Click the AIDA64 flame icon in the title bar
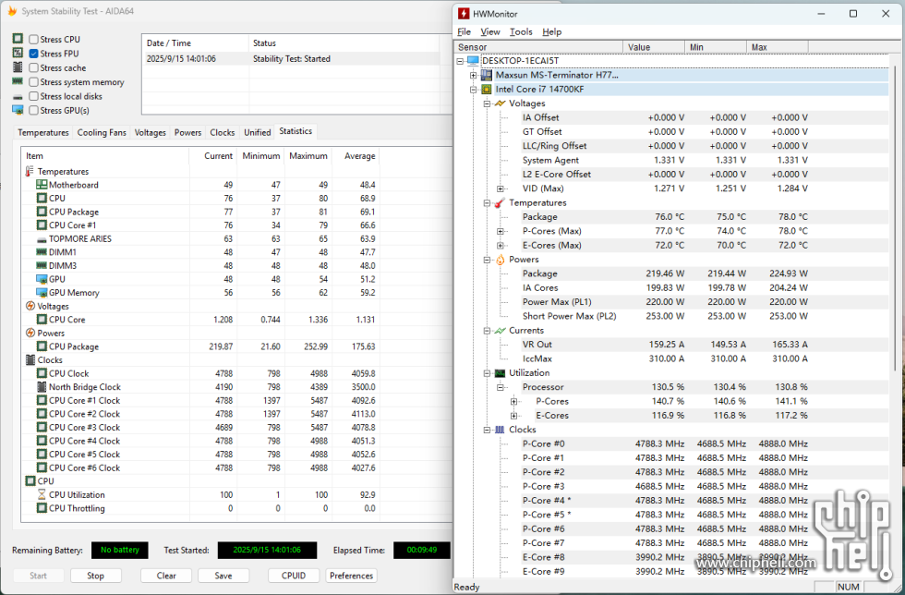The width and height of the screenshot is (905, 595). pyautogui.click(x=12, y=11)
